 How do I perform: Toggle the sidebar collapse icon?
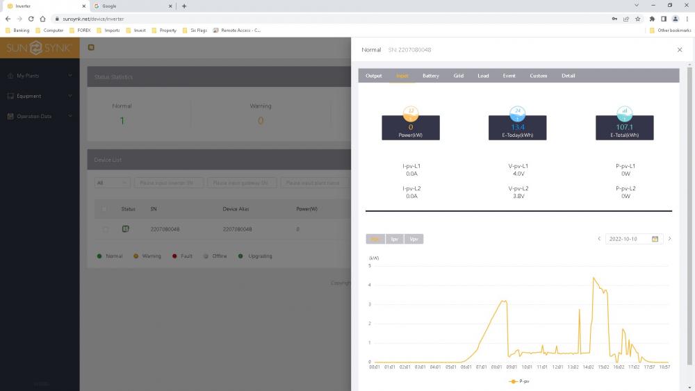click(91, 47)
